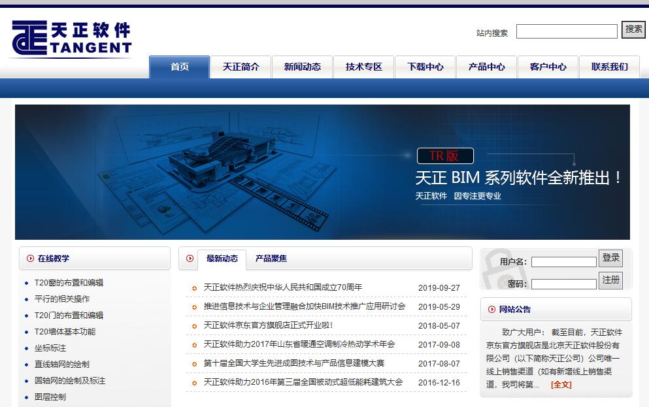Viewport: 649px width, 407px height.
Task: Open news 天正软件热烈庆祝中华人民共和国成立70周年
Action: pyautogui.click(x=283, y=287)
